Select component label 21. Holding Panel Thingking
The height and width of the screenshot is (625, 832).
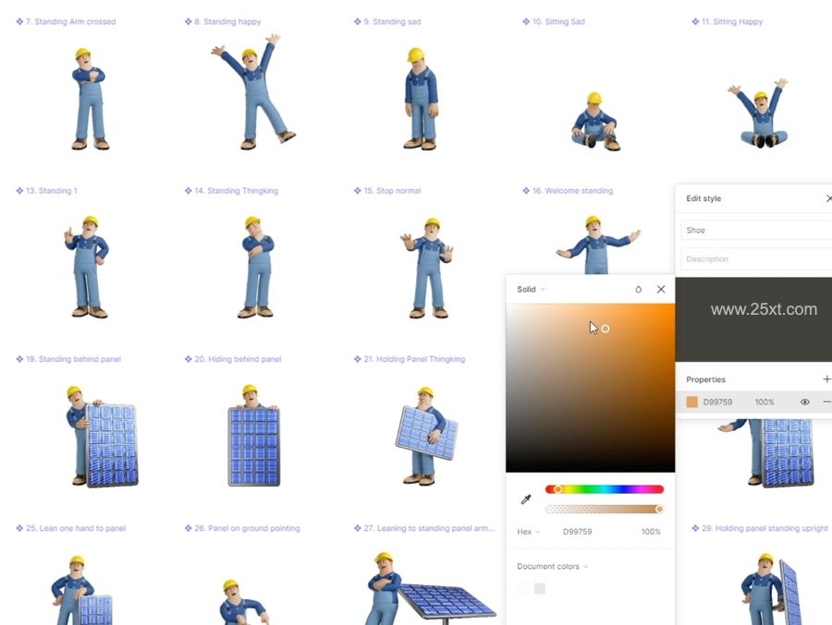coord(410,359)
